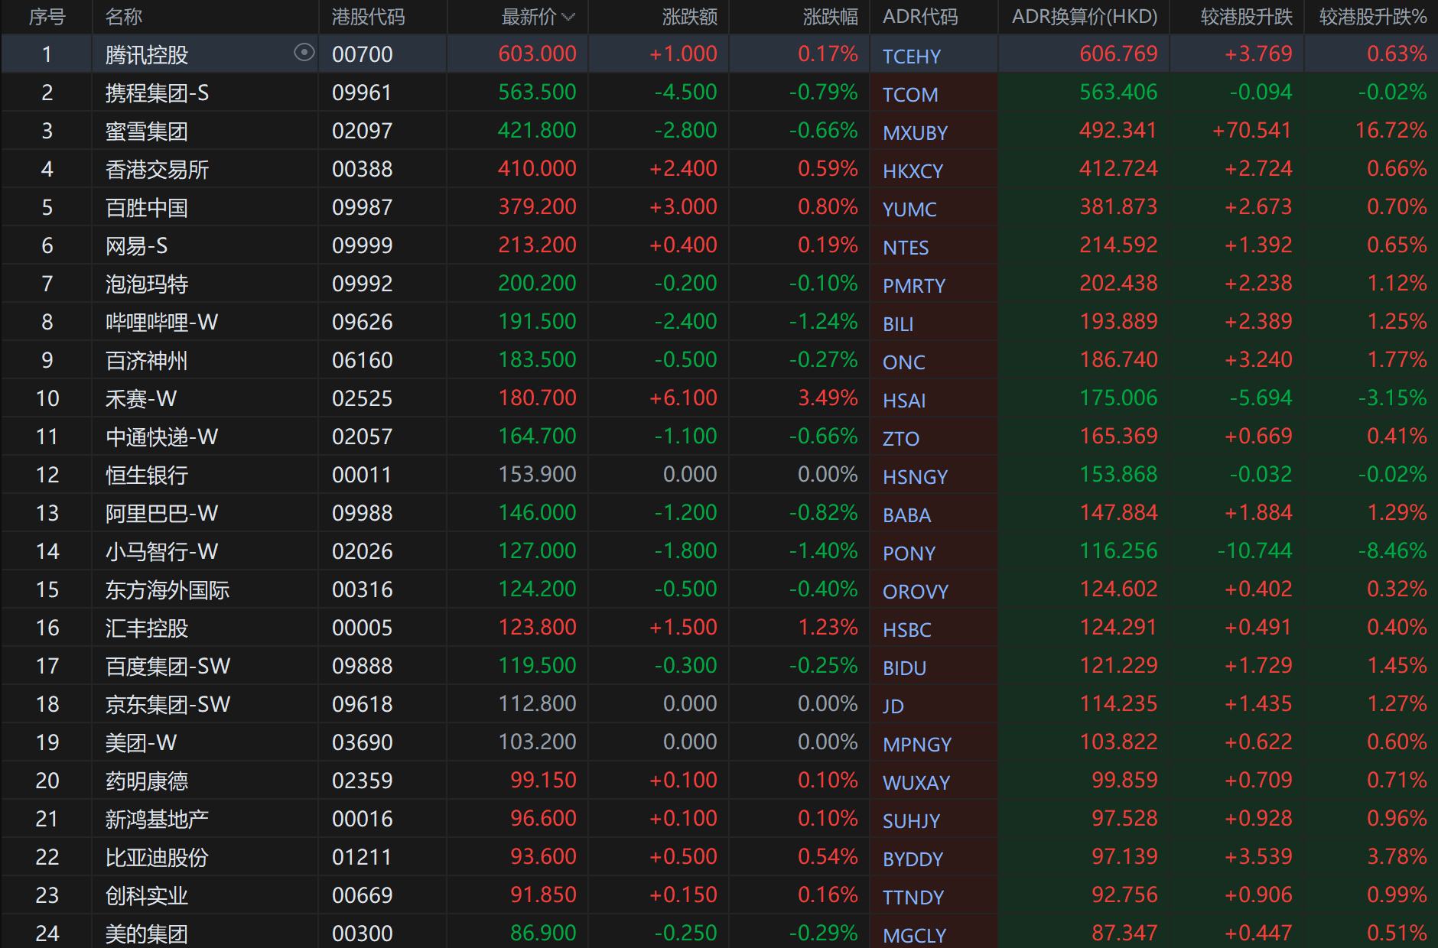The image size is (1438, 948).
Task: Click the circle icon beside 腾讯控股
Action: coord(304,53)
